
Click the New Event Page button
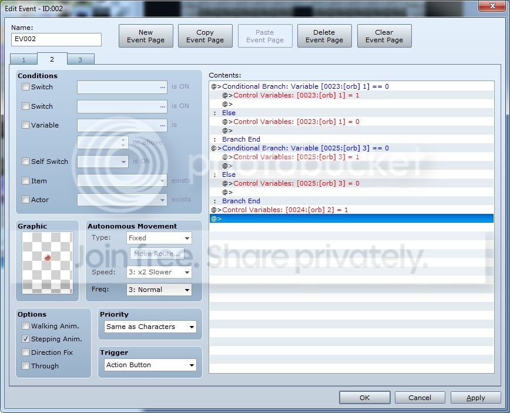click(x=146, y=36)
